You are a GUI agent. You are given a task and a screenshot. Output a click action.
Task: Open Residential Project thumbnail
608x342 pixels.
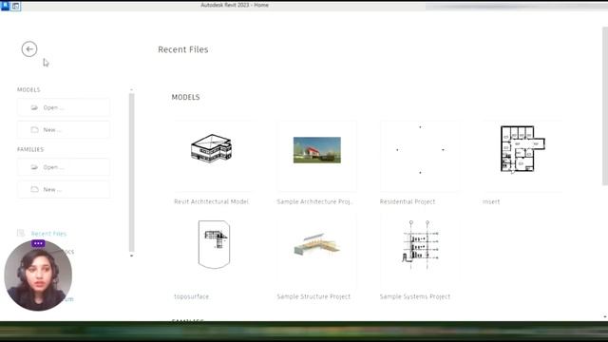pos(420,156)
